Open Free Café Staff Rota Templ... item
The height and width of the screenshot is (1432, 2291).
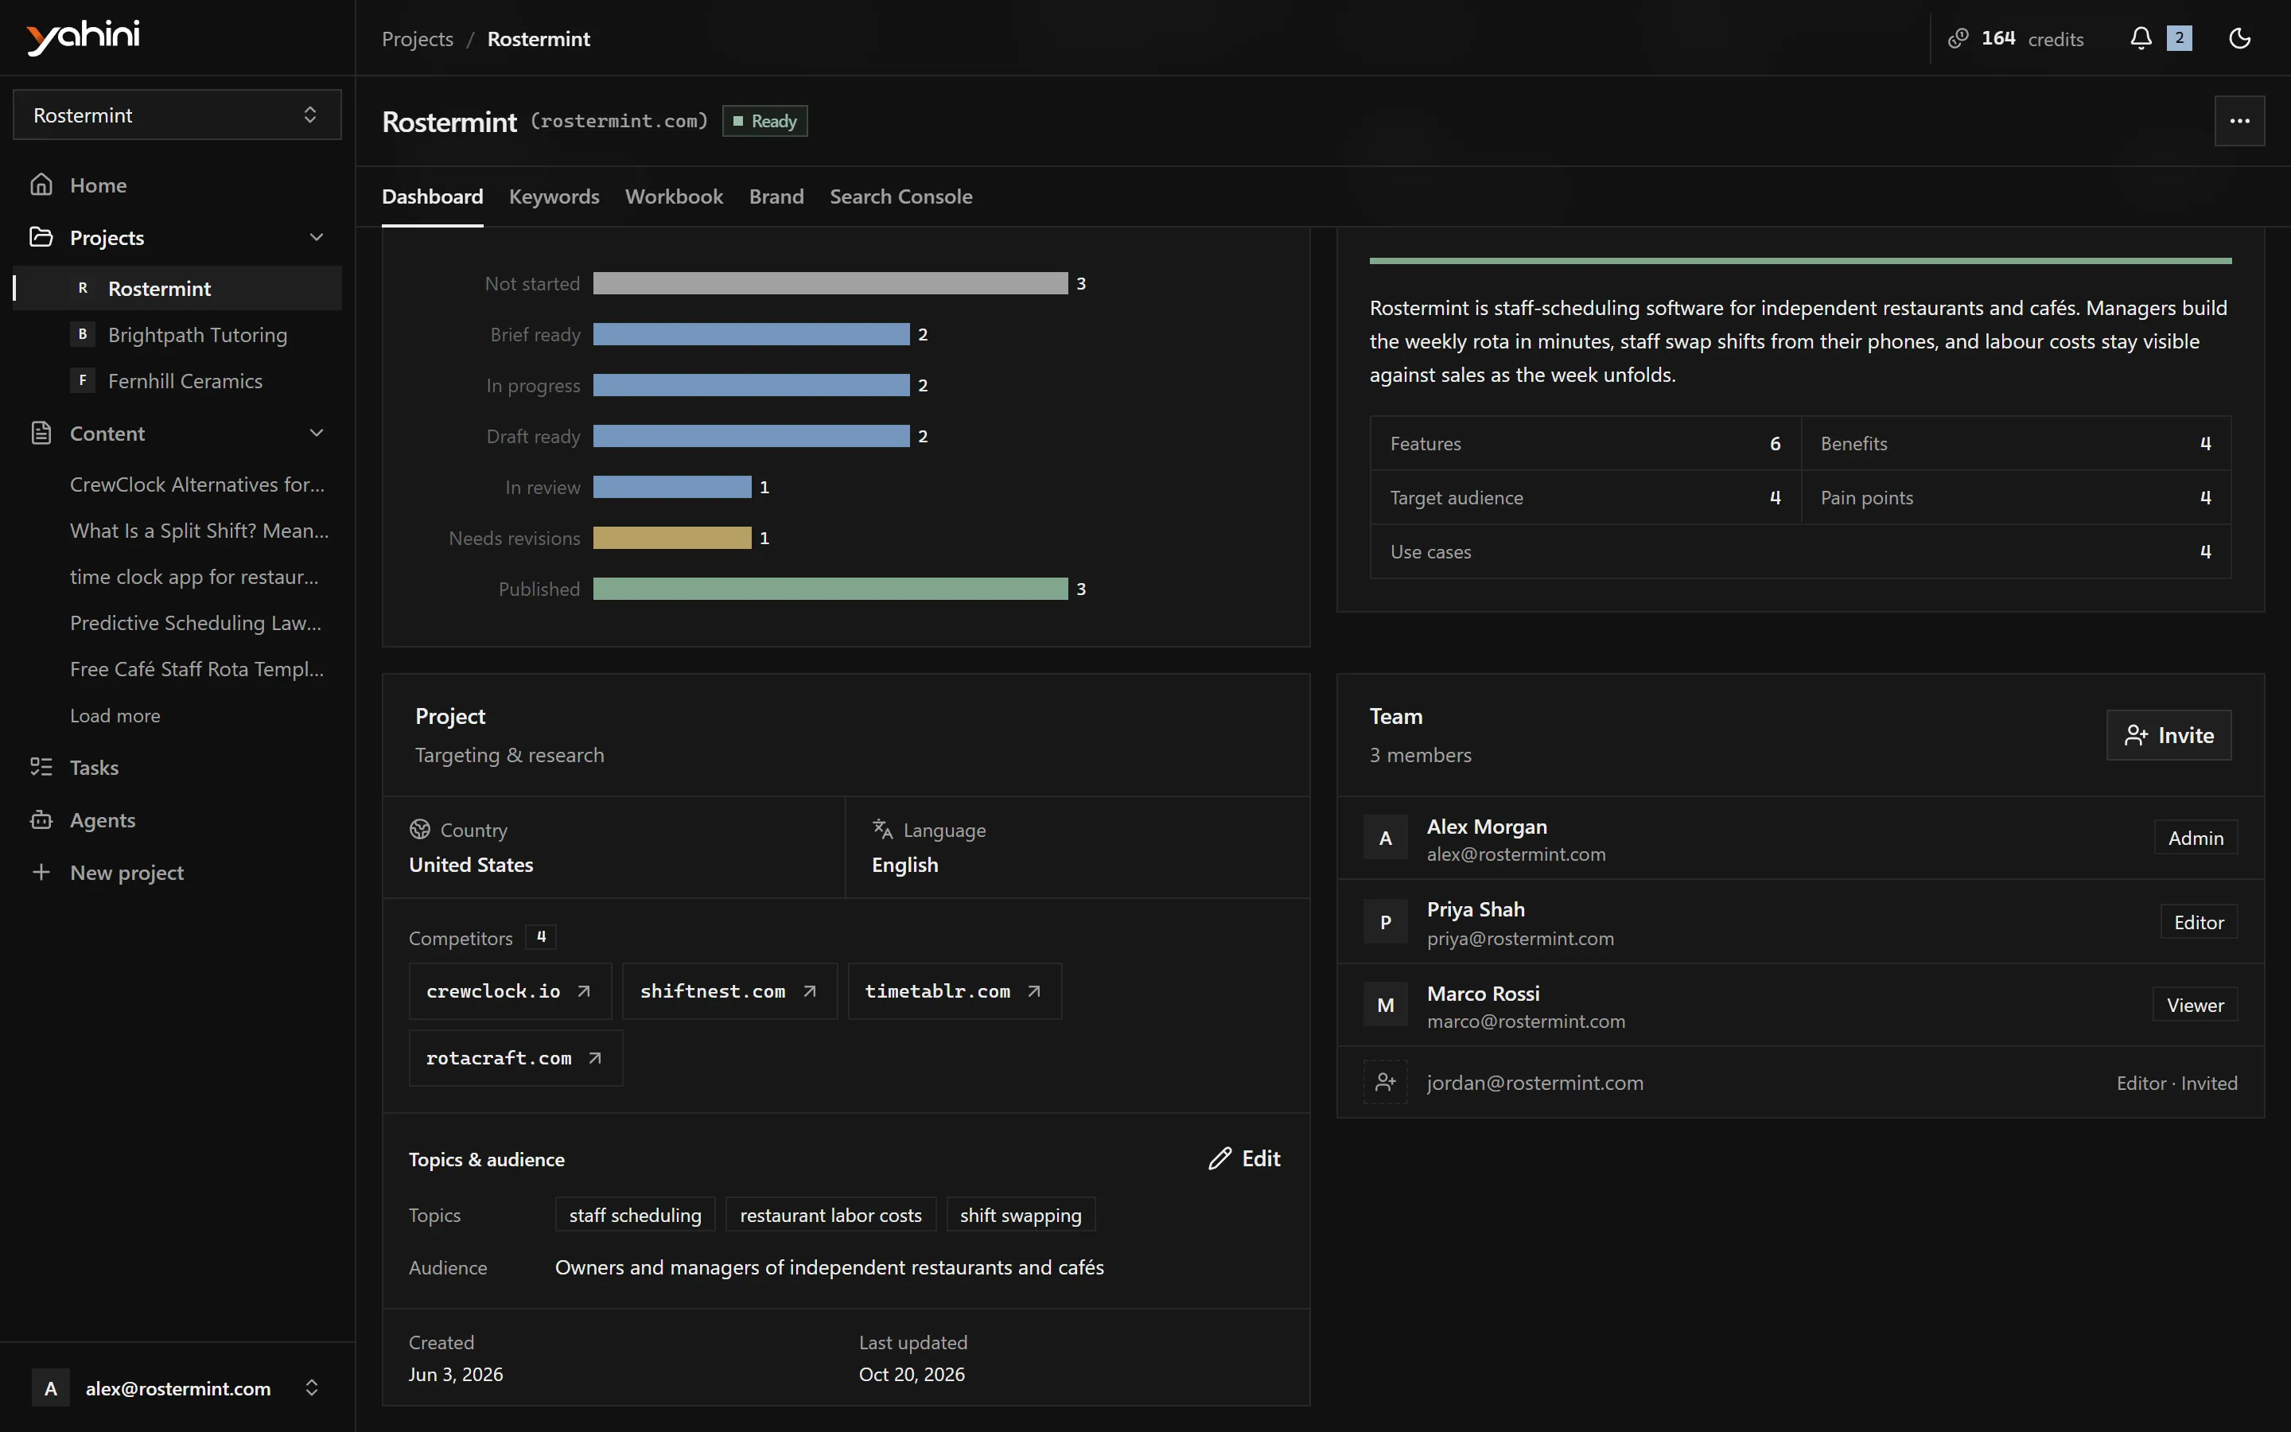197,668
